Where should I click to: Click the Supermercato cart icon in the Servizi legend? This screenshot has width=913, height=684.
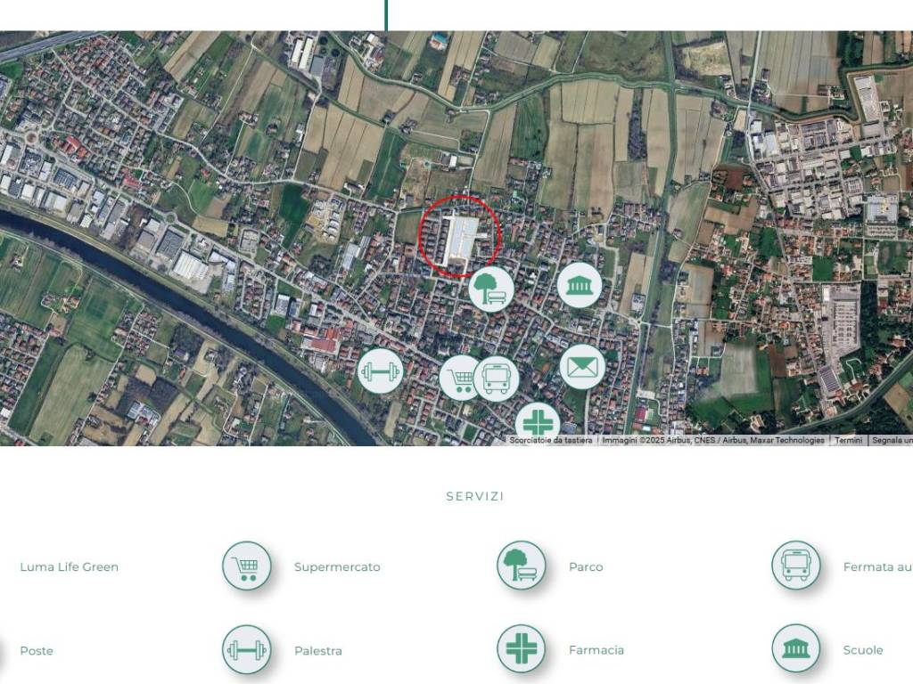(x=246, y=566)
